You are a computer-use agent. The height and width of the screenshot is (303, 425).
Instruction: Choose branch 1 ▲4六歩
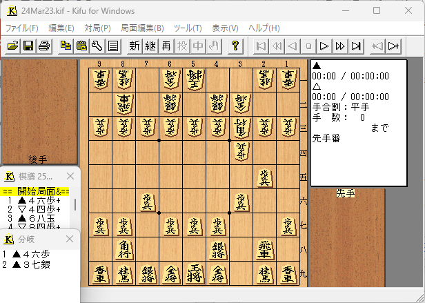pyautogui.click(x=26, y=254)
